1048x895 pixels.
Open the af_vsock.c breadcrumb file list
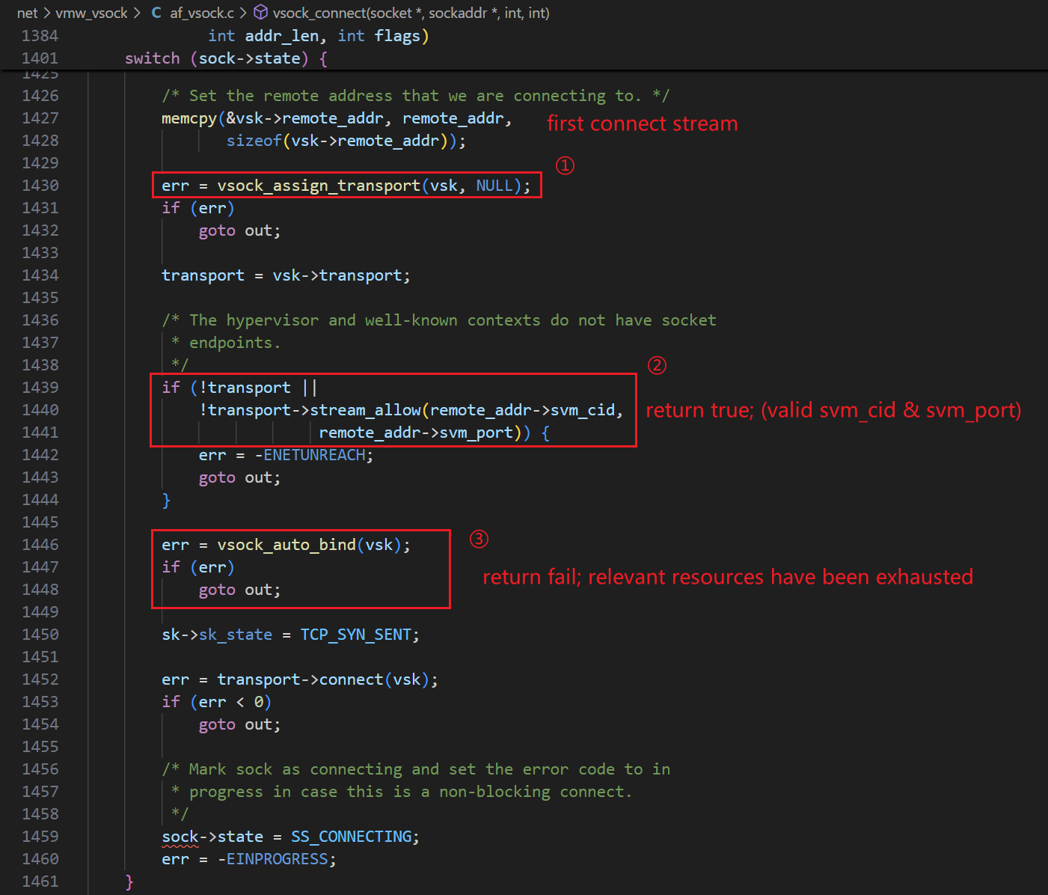tap(201, 13)
